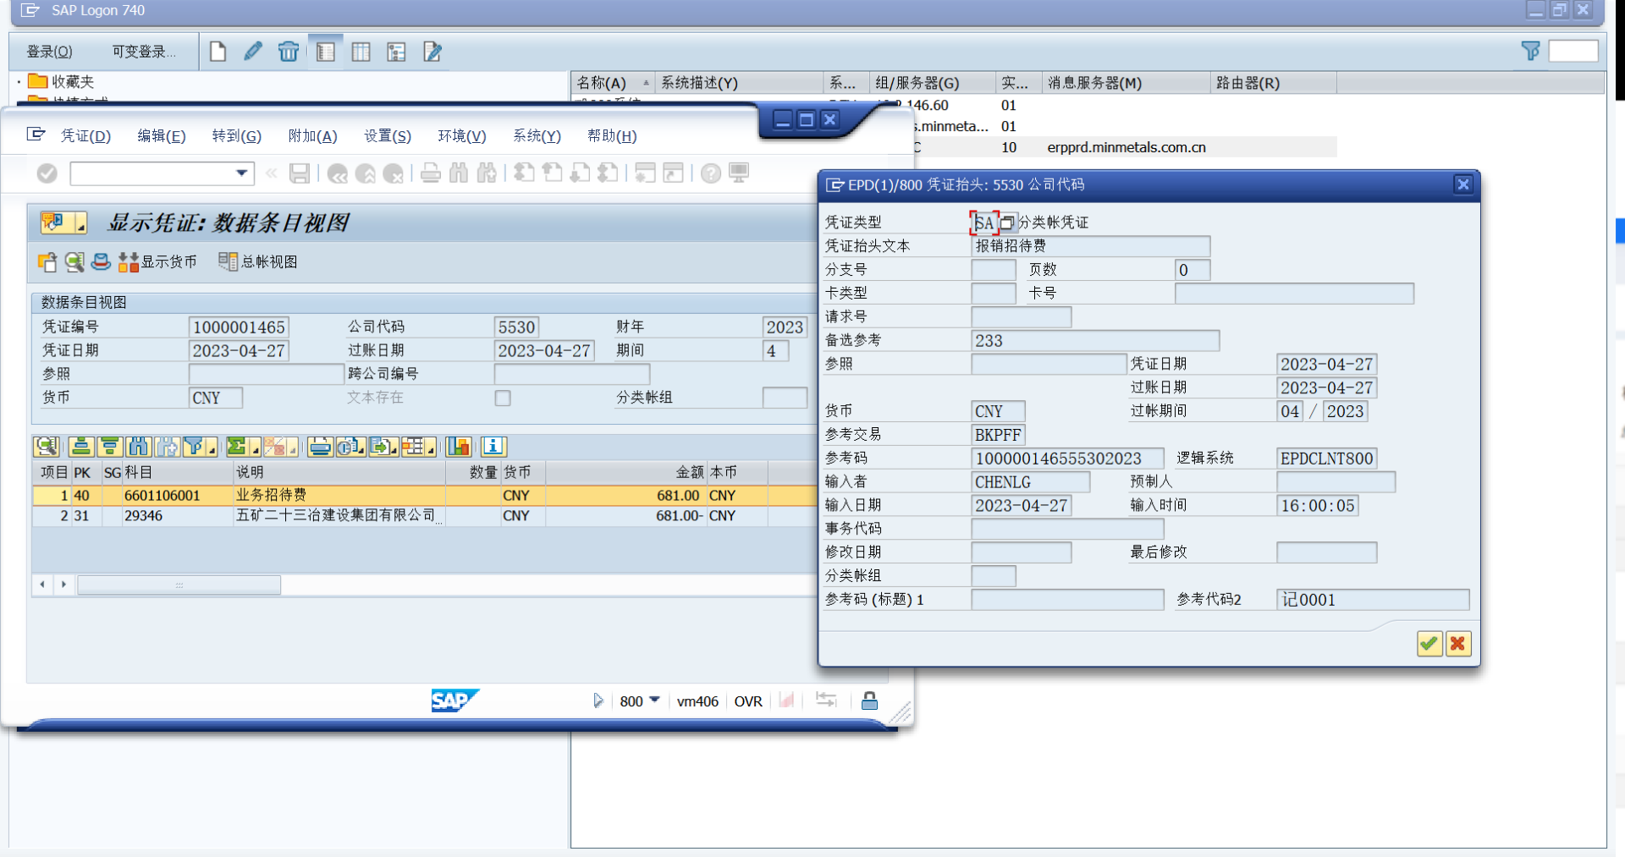
Task: Click the filter funnel icon in SAP Logon
Action: coord(1530,52)
